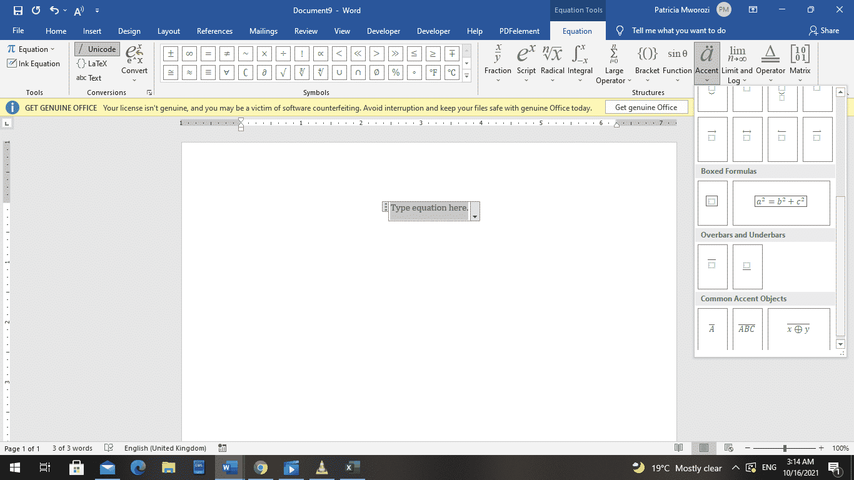Open the Matrix structures dropdown
This screenshot has height=480, width=854.
coord(800,63)
